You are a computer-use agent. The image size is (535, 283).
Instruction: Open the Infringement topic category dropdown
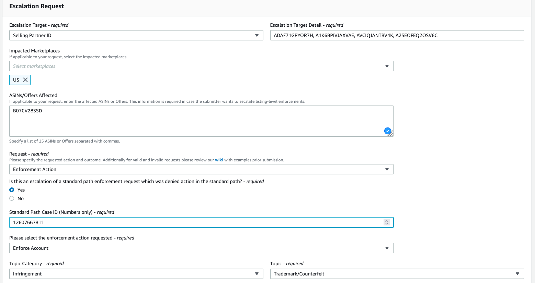(136, 274)
